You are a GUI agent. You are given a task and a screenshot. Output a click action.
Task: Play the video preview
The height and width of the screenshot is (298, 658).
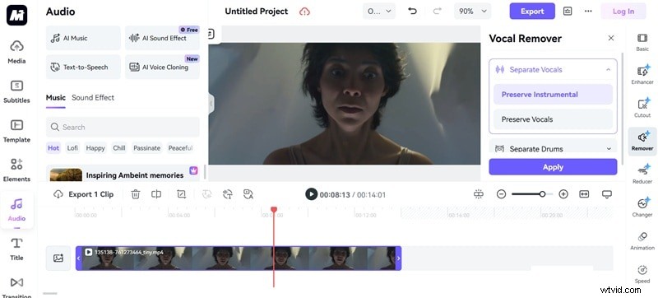(x=311, y=194)
